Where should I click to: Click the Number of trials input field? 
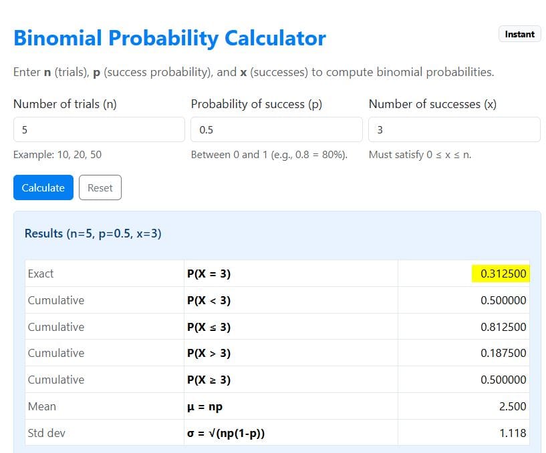tap(99, 129)
